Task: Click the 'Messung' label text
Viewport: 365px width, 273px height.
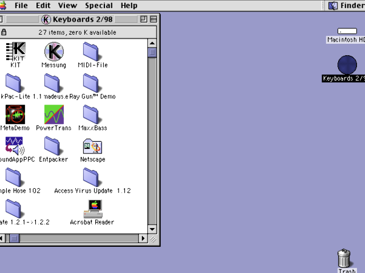Action: [x=54, y=65]
